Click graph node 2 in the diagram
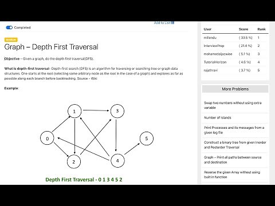Image resolution: width=275 pixels, height=206 pixels. pyautogui.click(x=74, y=161)
